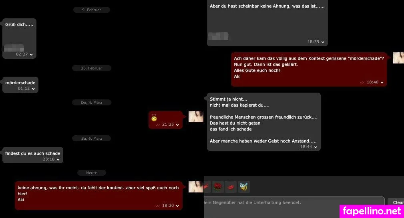Viewport: 404px width, 218px height.
Task: Click the 'Heute' date separator
Action: pos(91,173)
